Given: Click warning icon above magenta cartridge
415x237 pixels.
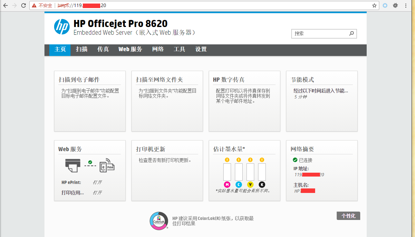Looking at the screenshot, I should tap(227, 160).
